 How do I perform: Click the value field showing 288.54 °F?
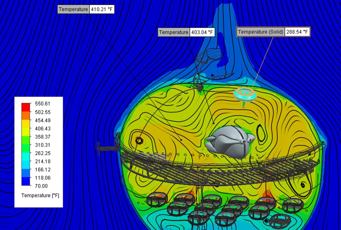click(297, 31)
